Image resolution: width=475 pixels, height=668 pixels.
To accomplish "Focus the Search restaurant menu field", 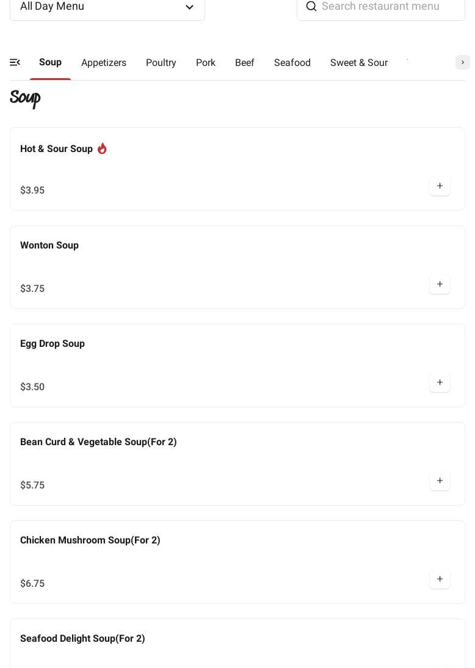I will pyautogui.click(x=388, y=7).
